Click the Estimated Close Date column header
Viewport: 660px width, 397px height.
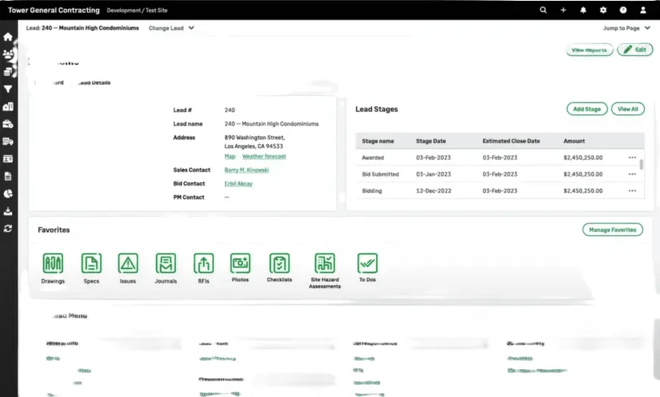point(511,142)
